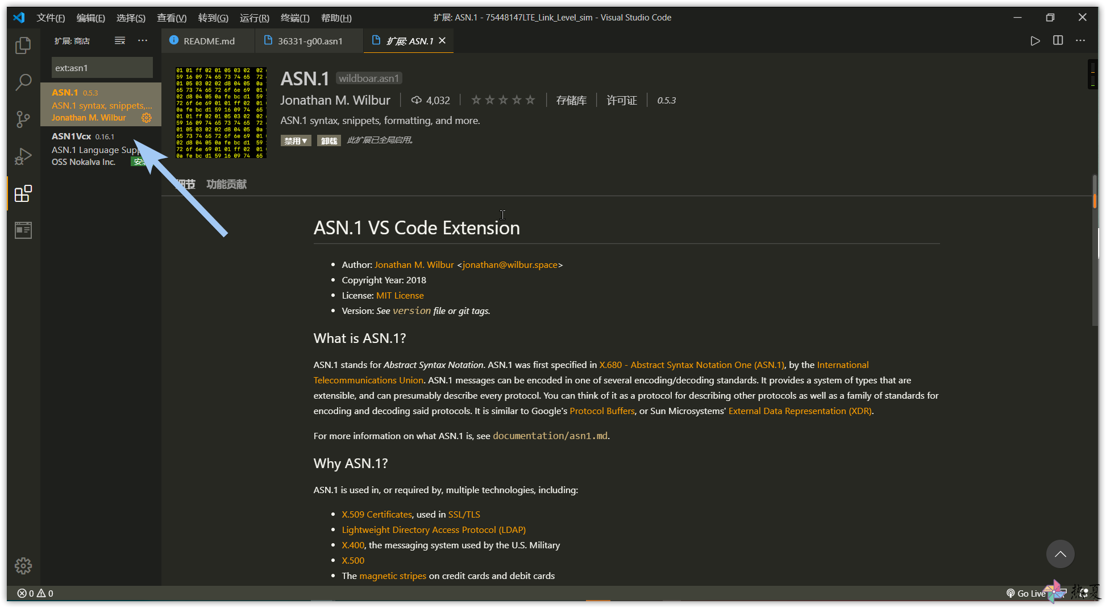Image resolution: width=1106 pixels, height=608 pixels.
Task: Open extensions view more actions menu
Action: coord(143,41)
